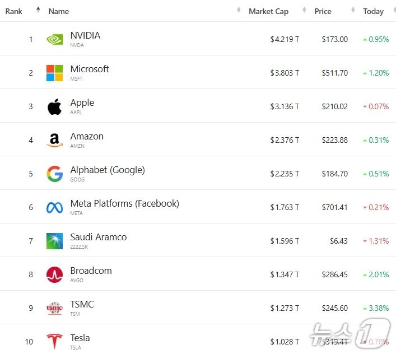The height and width of the screenshot is (354, 396).
Task: Click the Amazon logo icon
Action: 54,140
